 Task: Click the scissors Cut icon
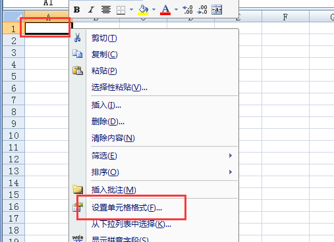(x=77, y=37)
